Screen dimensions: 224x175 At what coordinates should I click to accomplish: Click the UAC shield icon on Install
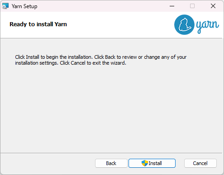(x=144, y=163)
